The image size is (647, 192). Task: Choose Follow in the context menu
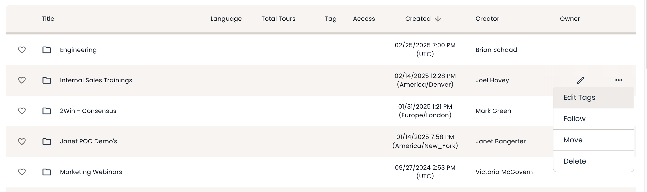point(574,119)
